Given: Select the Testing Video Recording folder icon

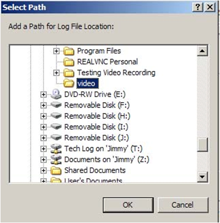Looking at the screenshot, I should (x=69, y=73).
